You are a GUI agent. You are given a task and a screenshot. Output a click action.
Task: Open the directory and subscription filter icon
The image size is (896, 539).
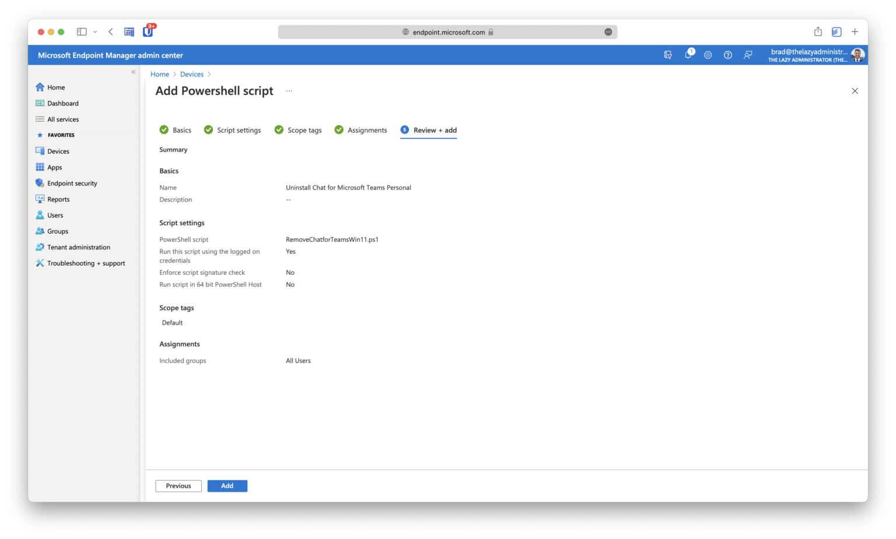click(x=668, y=55)
